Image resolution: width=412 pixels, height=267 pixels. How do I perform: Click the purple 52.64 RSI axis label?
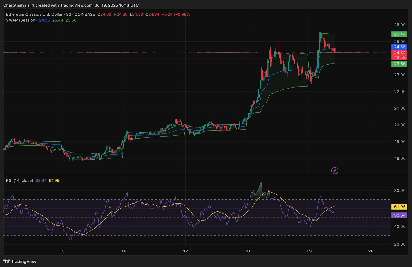point(399,215)
